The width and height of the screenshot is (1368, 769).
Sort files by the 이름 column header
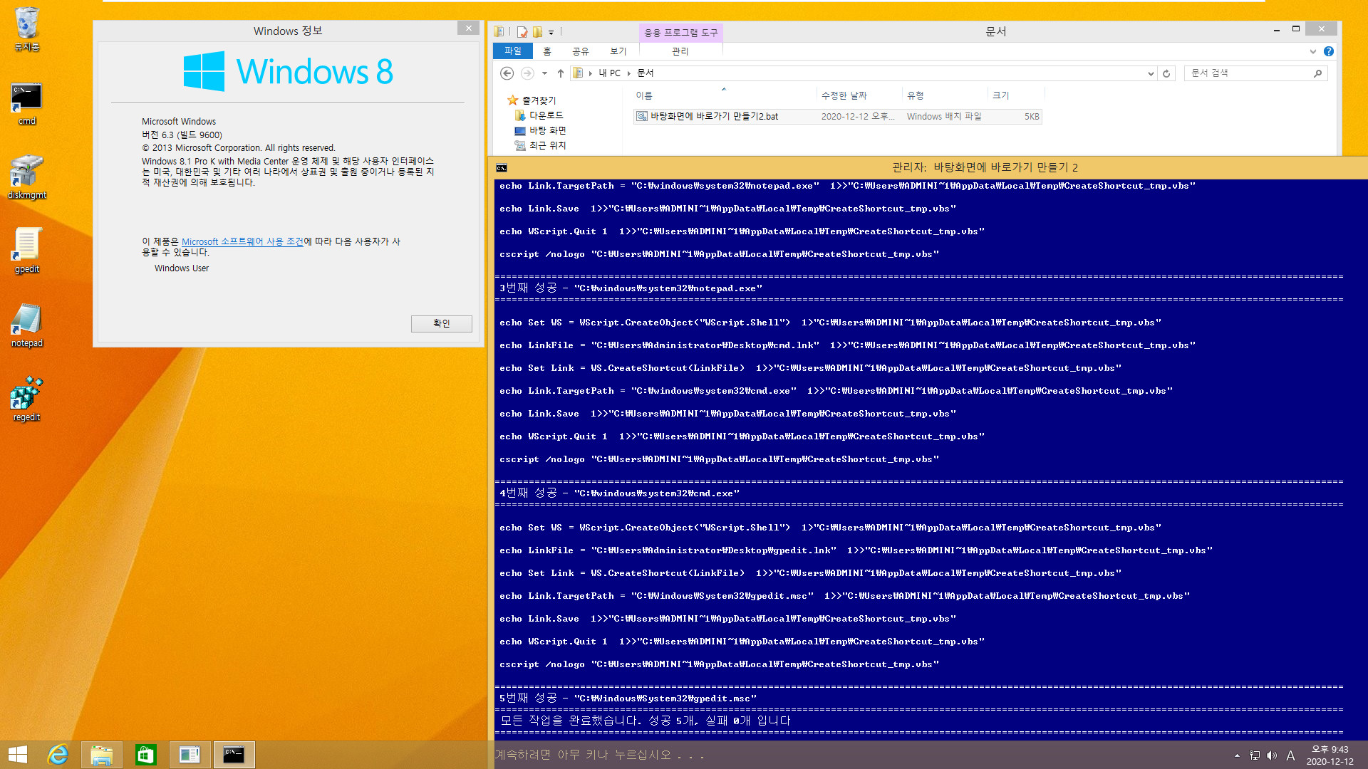point(725,95)
